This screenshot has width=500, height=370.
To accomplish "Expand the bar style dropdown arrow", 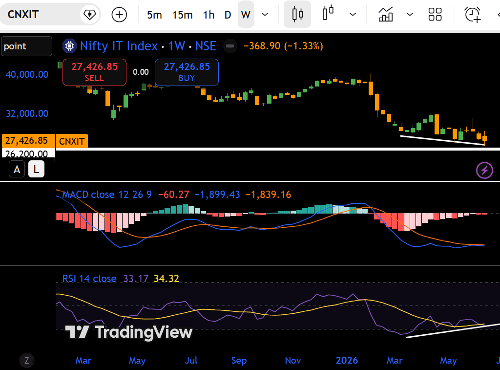I will pyautogui.click(x=353, y=15).
